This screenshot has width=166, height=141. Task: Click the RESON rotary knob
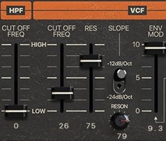pos(120,121)
